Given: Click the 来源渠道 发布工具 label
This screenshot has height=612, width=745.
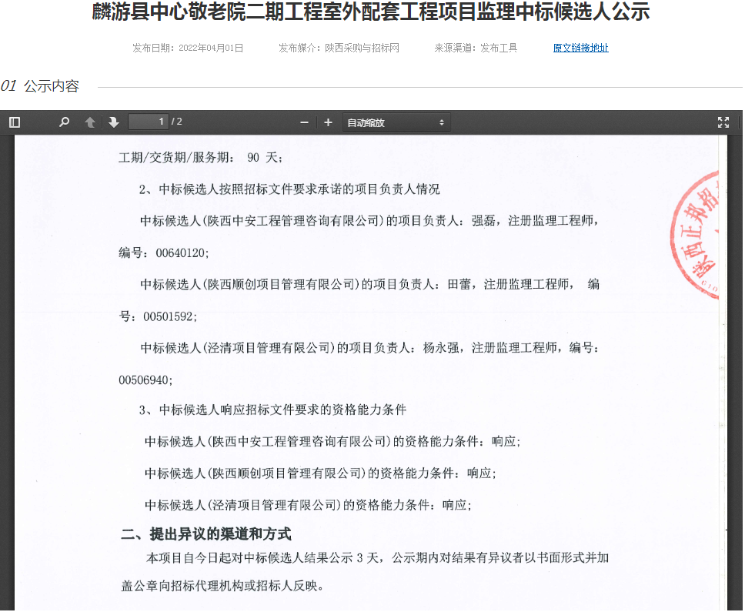Looking at the screenshot, I should click(x=476, y=48).
